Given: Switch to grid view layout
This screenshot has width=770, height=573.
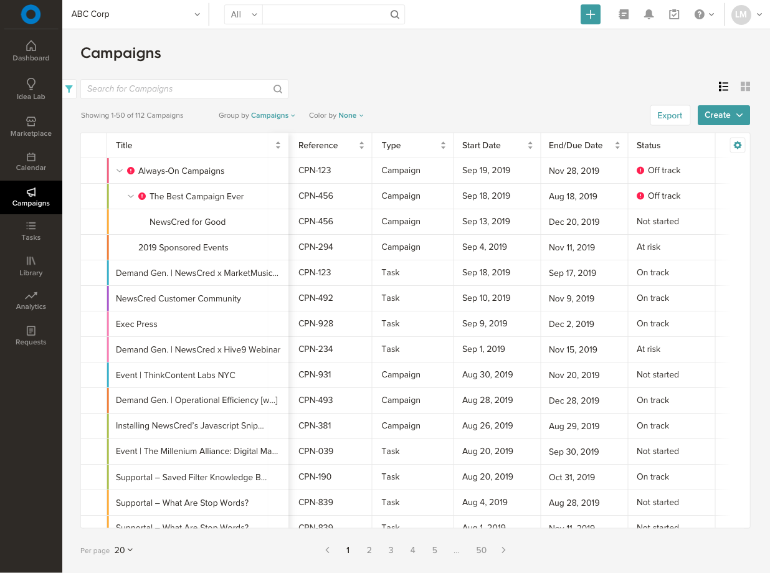Looking at the screenshot, I should point(745,87).
